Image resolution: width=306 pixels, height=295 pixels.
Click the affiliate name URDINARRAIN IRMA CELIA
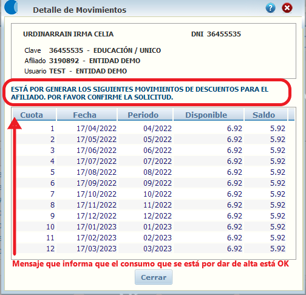pyautogui.click(x=68, y=34)
